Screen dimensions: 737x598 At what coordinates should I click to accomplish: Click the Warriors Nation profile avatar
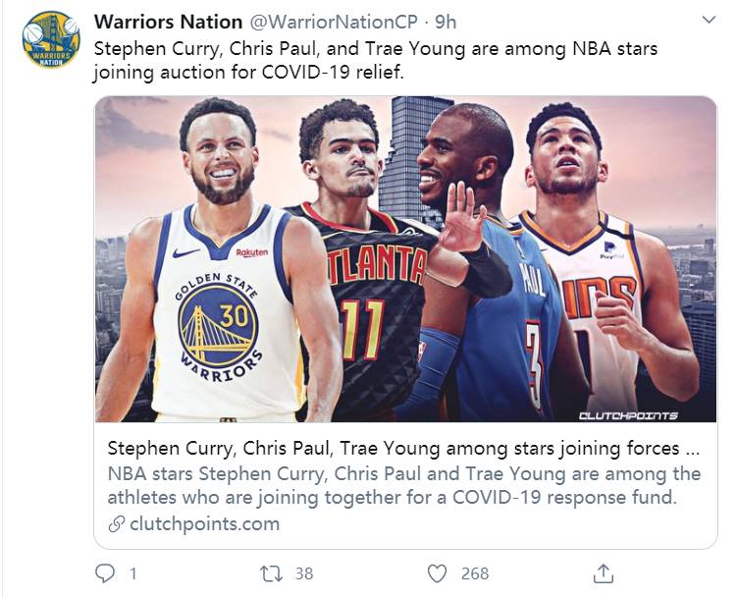[51, 40]
